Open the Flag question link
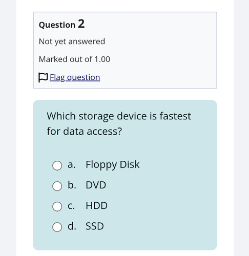The height and width of the screenshot is (256, 249). 75,77
